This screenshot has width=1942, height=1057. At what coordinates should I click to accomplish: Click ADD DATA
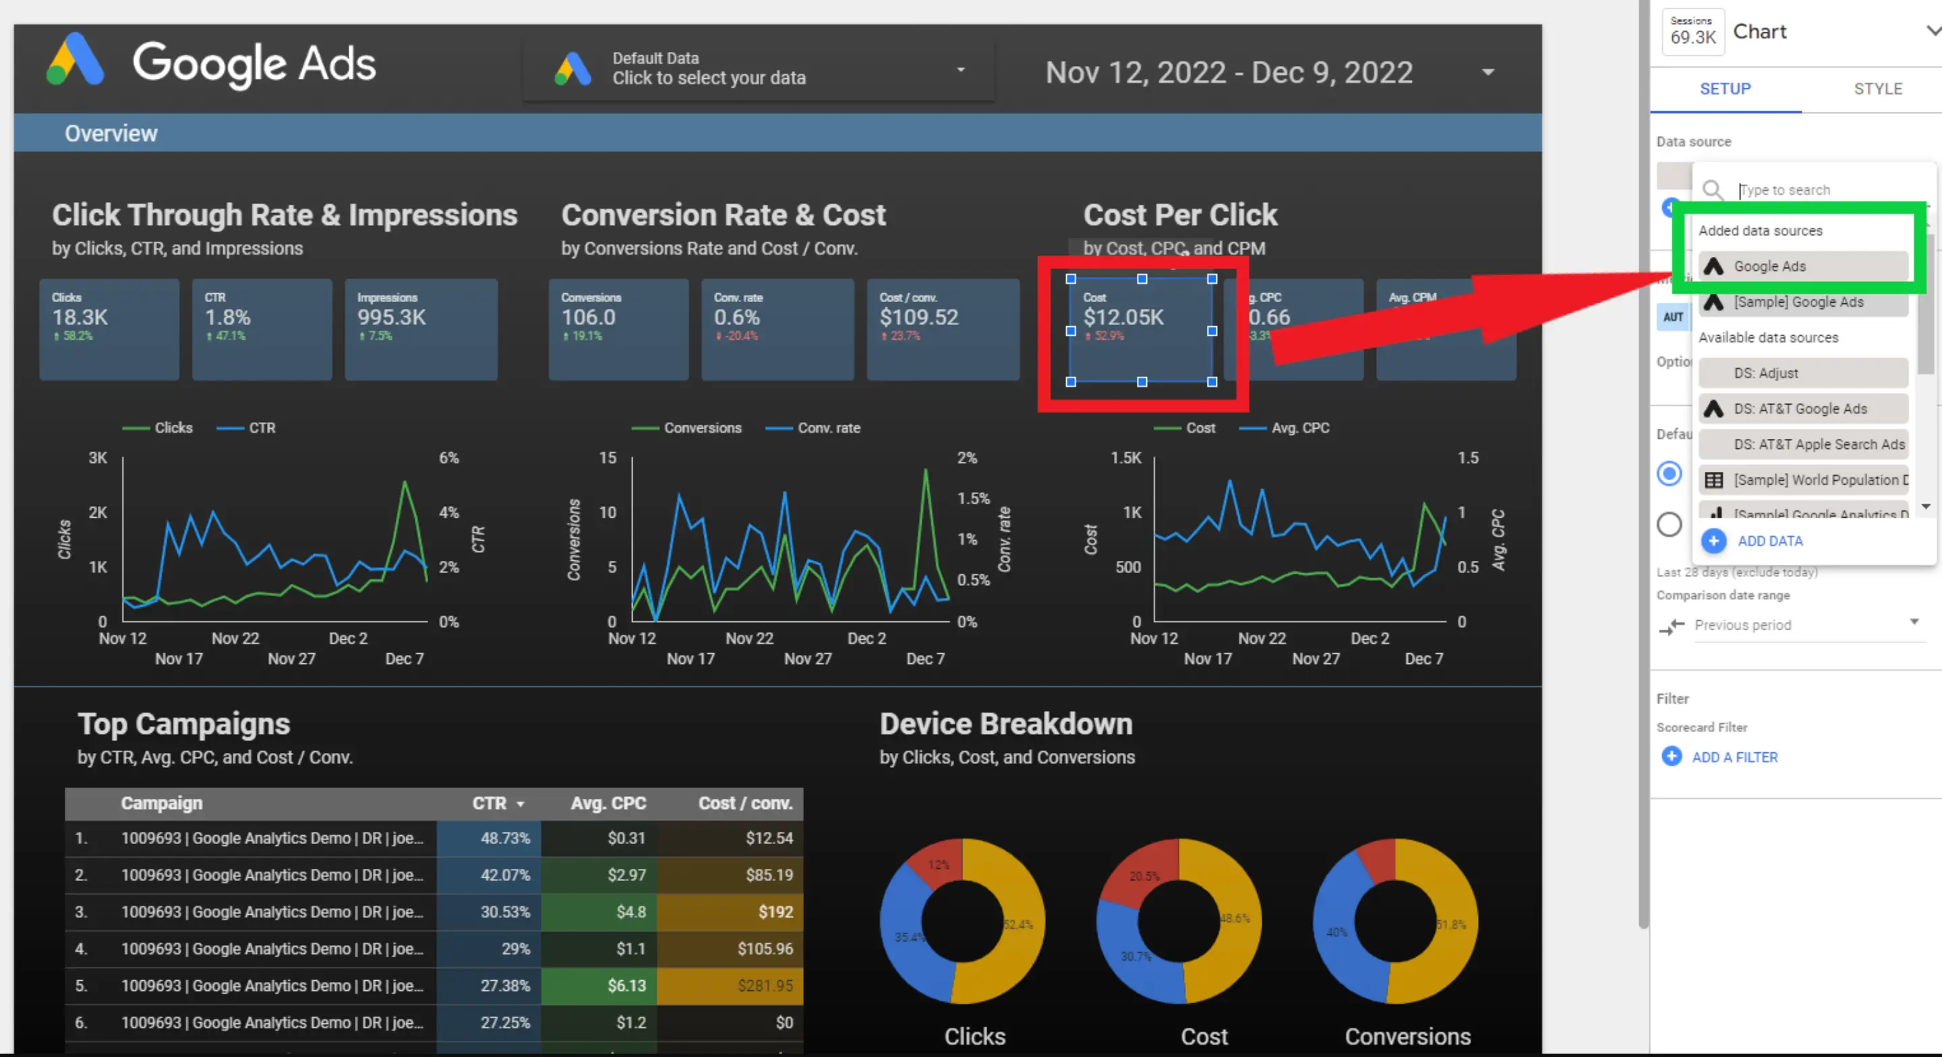(1770, 541)
